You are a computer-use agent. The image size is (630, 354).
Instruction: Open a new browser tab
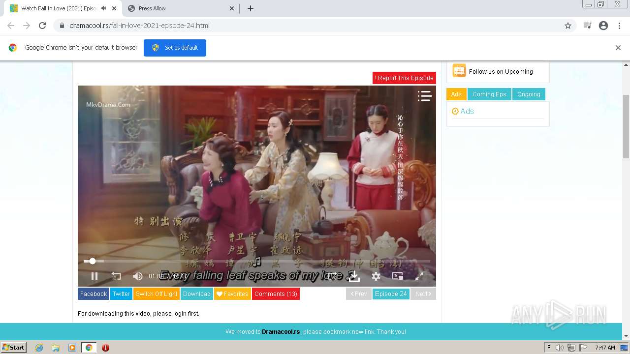click(x=251, y=8)
